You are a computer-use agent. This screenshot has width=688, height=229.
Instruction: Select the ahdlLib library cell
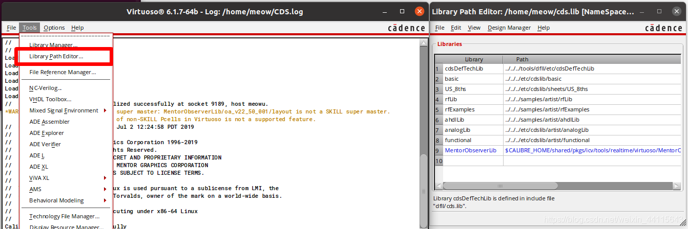click(473, 120)
